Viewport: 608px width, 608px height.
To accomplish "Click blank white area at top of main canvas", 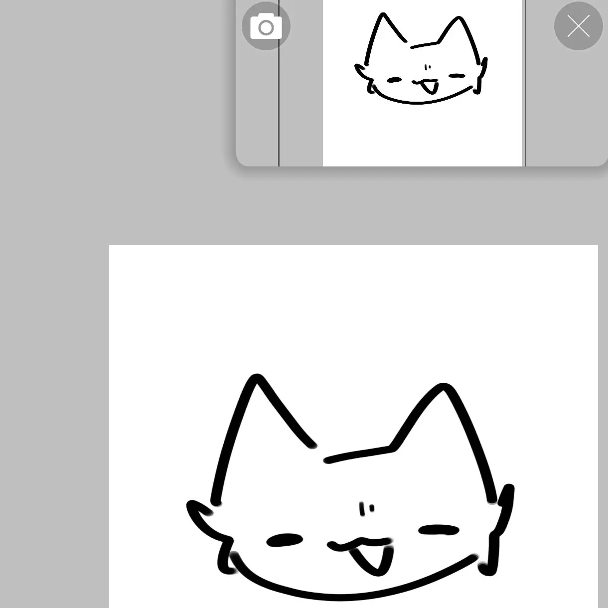I will click(x=349, y=299).
